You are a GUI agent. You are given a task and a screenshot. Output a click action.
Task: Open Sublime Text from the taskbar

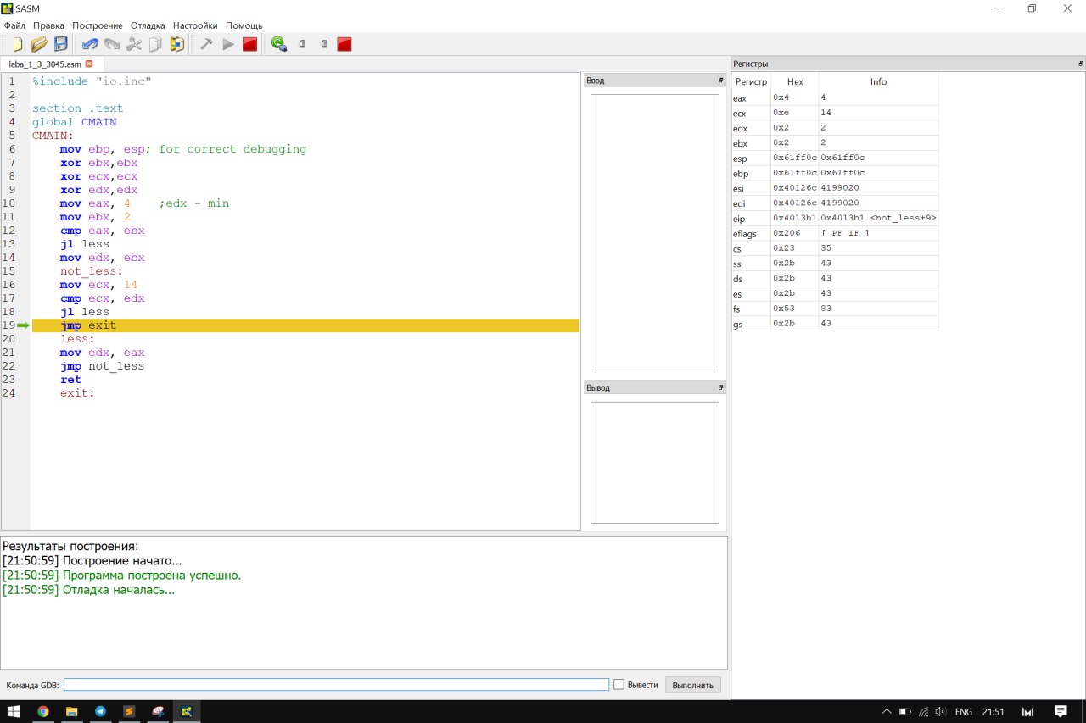129,711
